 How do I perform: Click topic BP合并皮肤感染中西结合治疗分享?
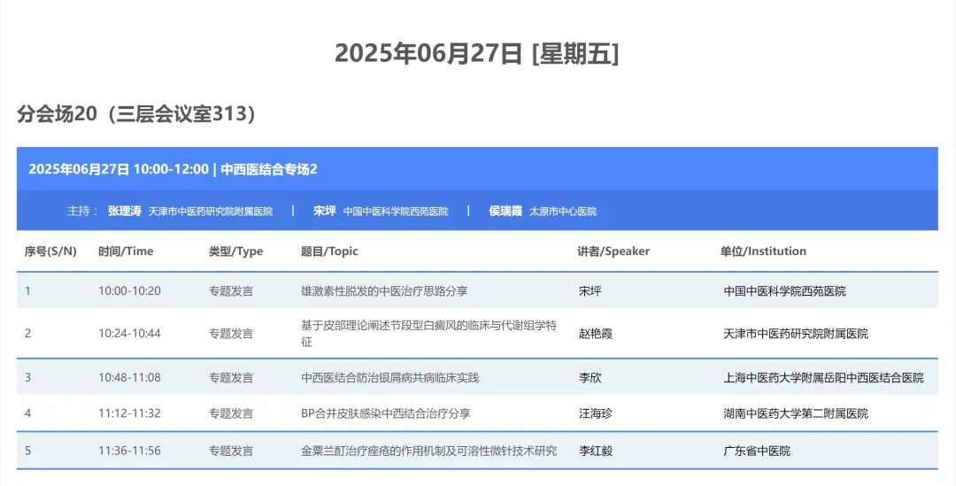click(385, 413)
